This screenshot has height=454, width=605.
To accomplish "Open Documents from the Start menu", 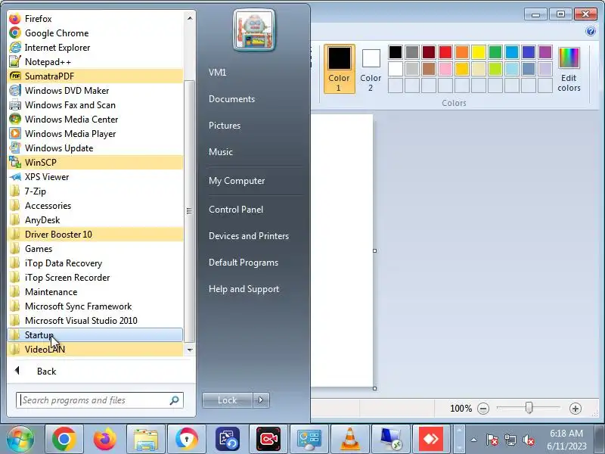I will point(232,99).
